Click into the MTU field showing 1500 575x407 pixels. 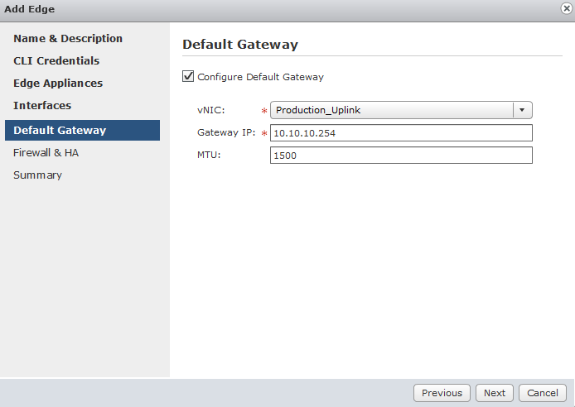(x=401, y=156)
